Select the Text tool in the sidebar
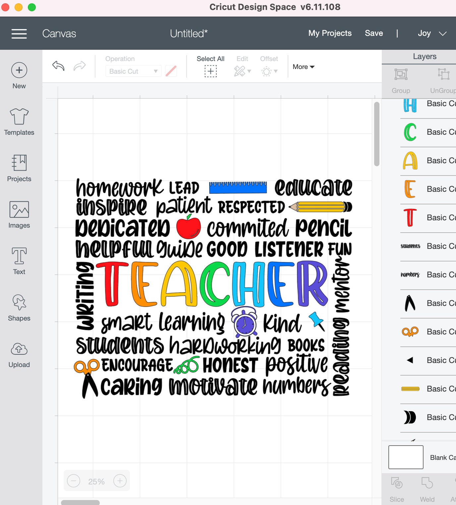 19,260
